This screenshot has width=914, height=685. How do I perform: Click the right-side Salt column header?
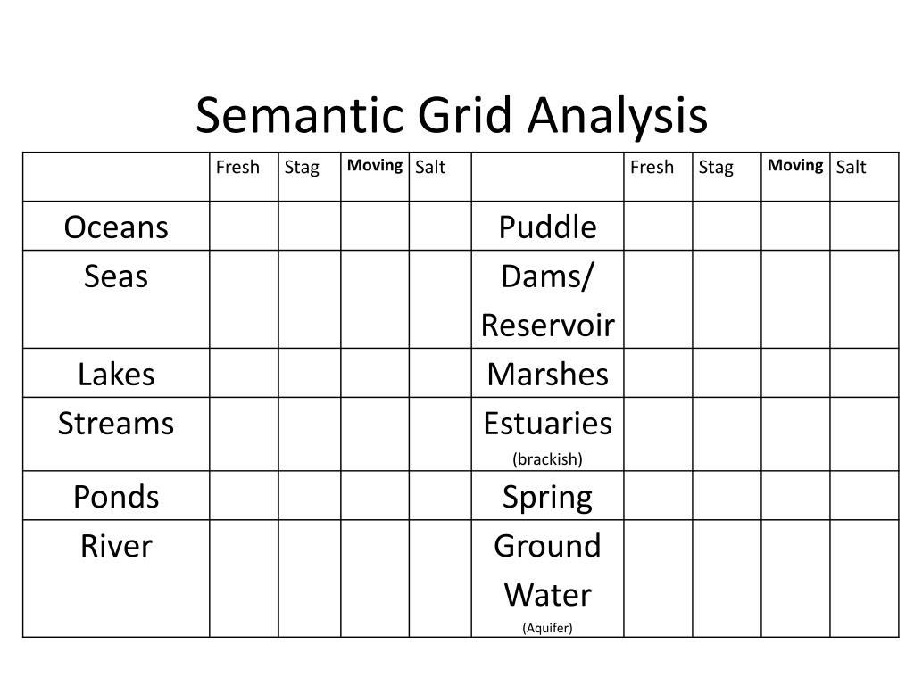[x=851, y=167]
